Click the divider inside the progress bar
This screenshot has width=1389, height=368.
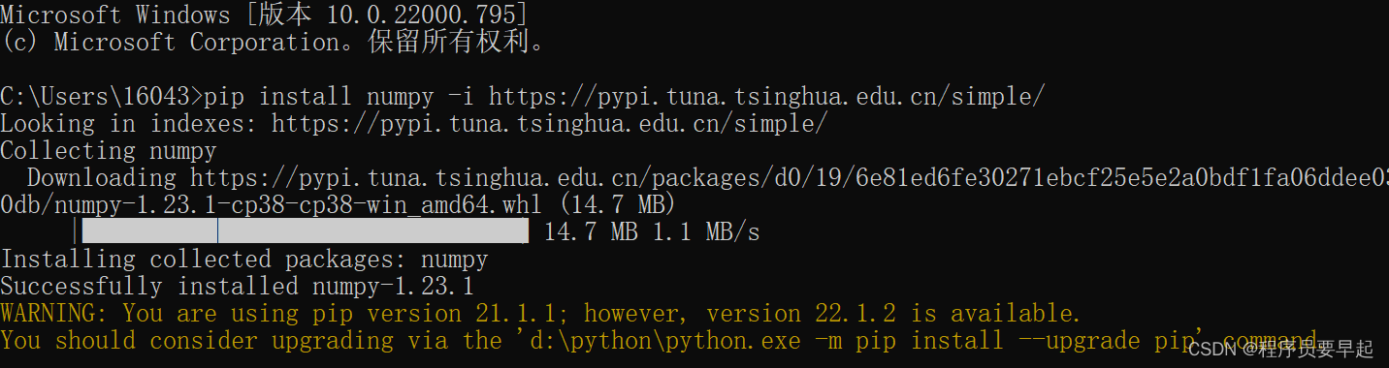tap(217, 230)
